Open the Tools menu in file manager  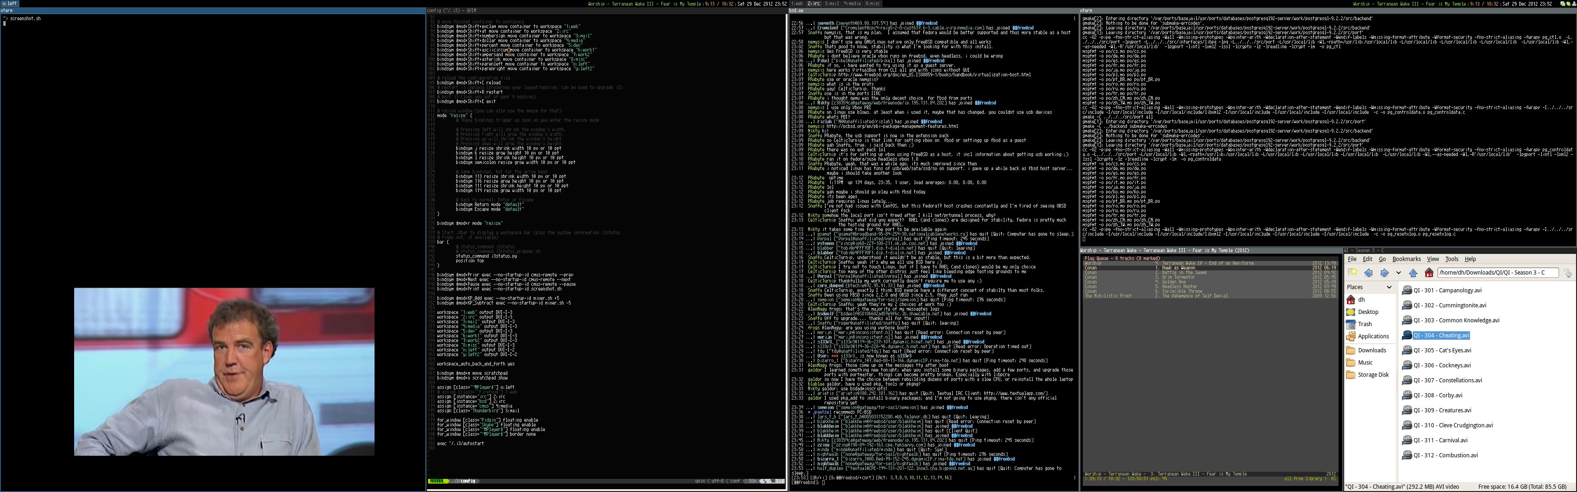tap(1452, 259)
